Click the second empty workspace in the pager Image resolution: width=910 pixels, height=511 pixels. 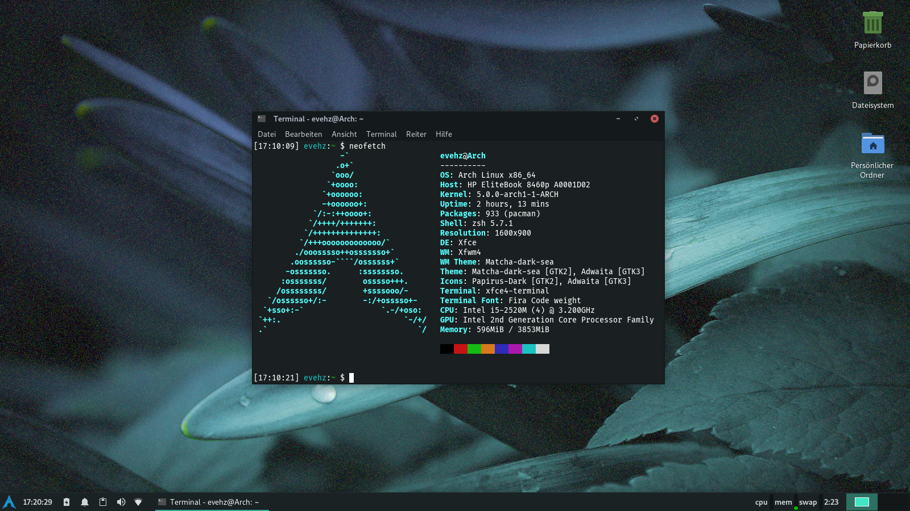point(893,502)
